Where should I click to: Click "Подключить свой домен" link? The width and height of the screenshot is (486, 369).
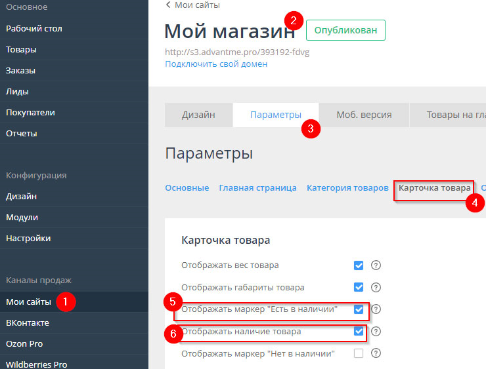pyautogui.click(x=216, y=64)
